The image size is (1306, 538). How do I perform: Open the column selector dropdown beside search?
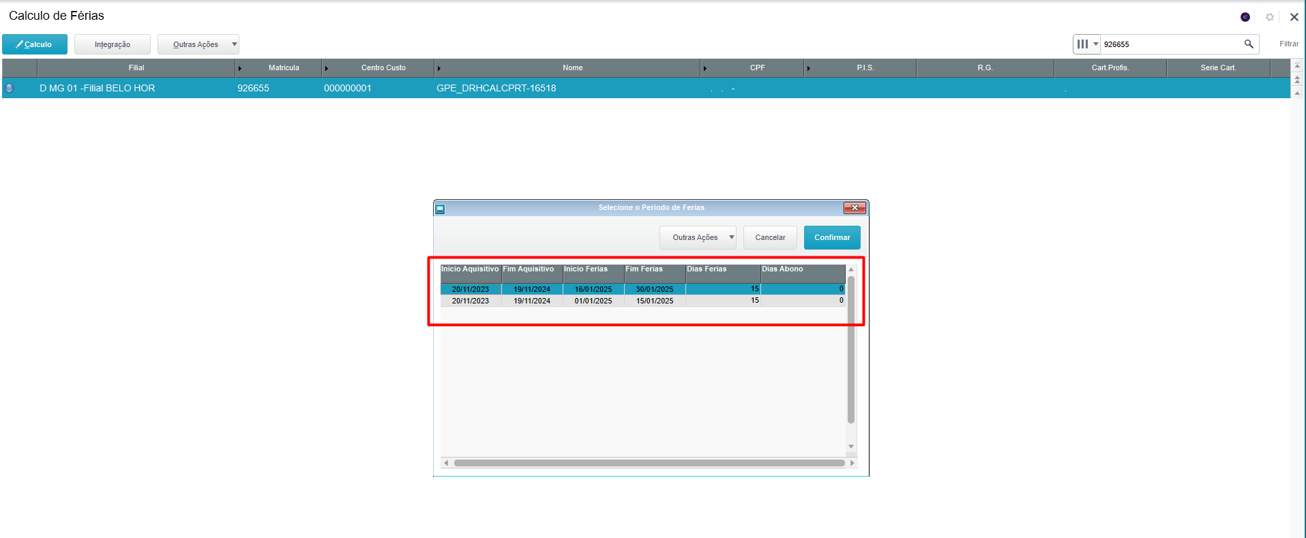[1086, 44]
